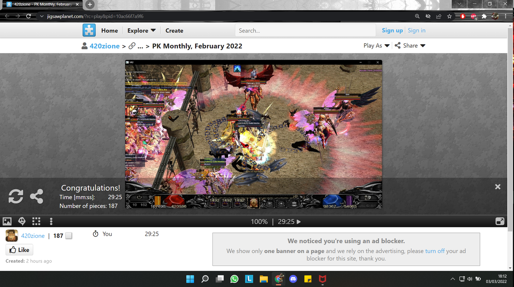Image resolution: width=514 pixels, height=287 pixels.
Task: Open the Home page
Action: coord(110,30)
